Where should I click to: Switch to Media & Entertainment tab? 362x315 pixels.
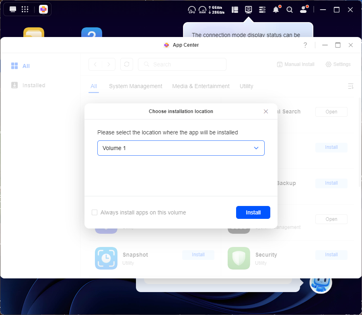pyautogui.click(x=201, y=86)
